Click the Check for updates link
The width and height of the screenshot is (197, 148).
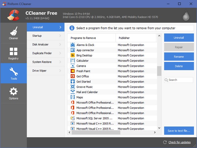pos(179,142)
